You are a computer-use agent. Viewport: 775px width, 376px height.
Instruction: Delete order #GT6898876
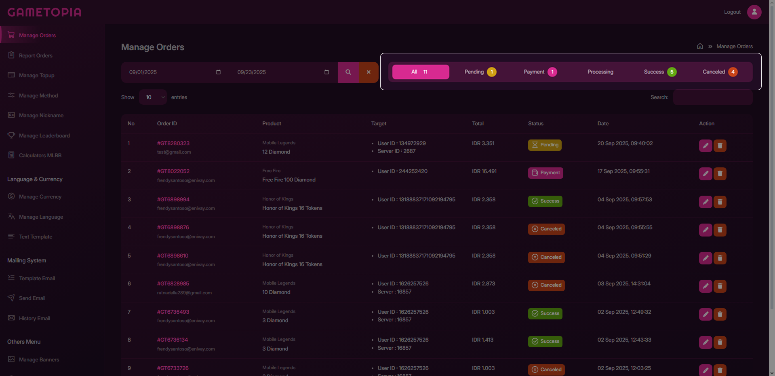click(720, 230)
